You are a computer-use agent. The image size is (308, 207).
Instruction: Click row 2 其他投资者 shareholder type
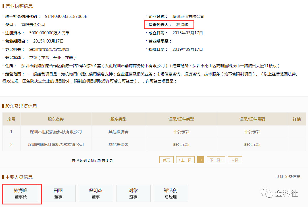118,145
